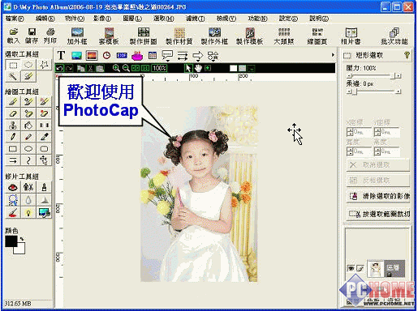Click the zoom out magnifier icon
Screen dimensions: 418x311
click(x=126, y=68)
